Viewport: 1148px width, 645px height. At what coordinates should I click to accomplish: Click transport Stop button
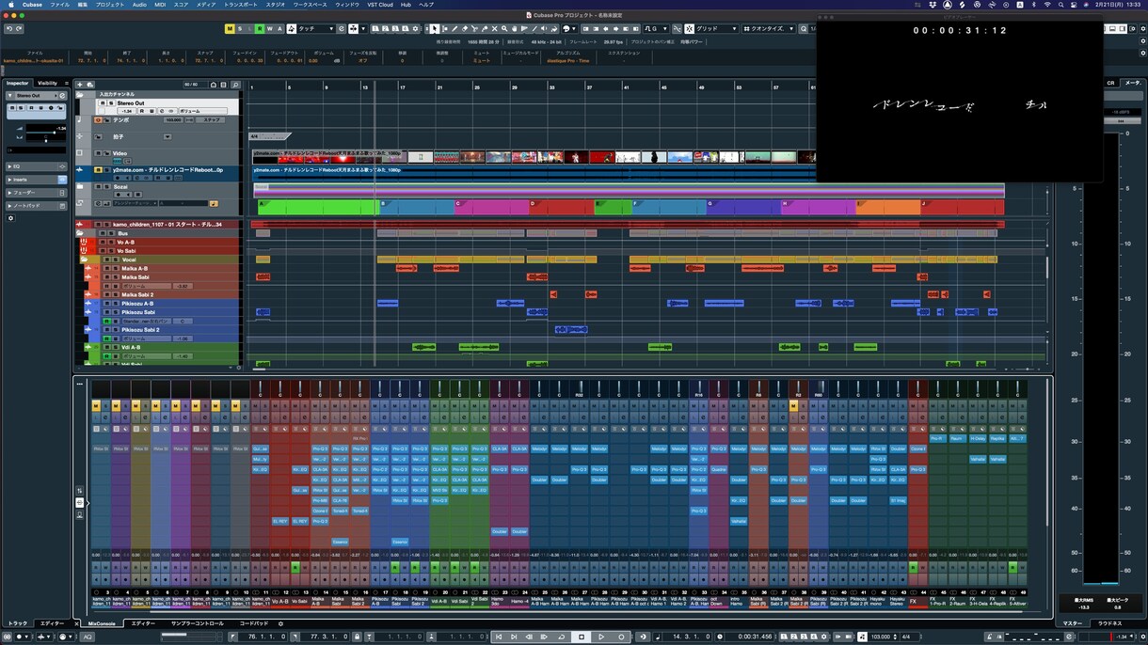tap(582, 637)
